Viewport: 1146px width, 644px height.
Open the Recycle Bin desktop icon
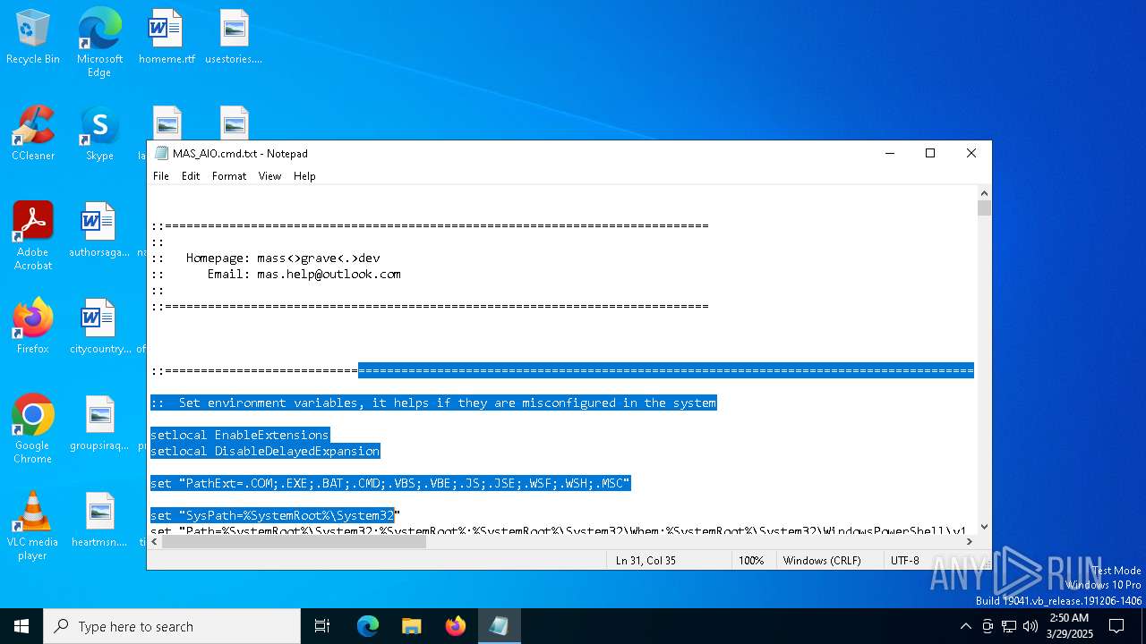coord(33,38)
